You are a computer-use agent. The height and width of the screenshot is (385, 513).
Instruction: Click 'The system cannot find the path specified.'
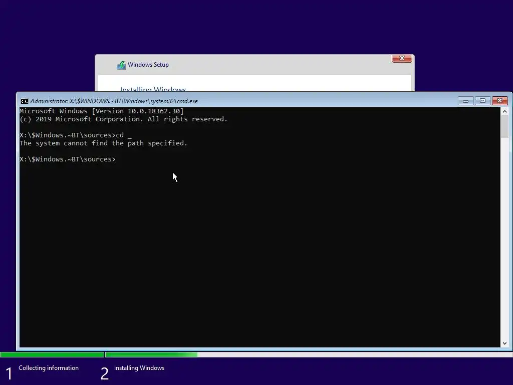coord(103,143)
